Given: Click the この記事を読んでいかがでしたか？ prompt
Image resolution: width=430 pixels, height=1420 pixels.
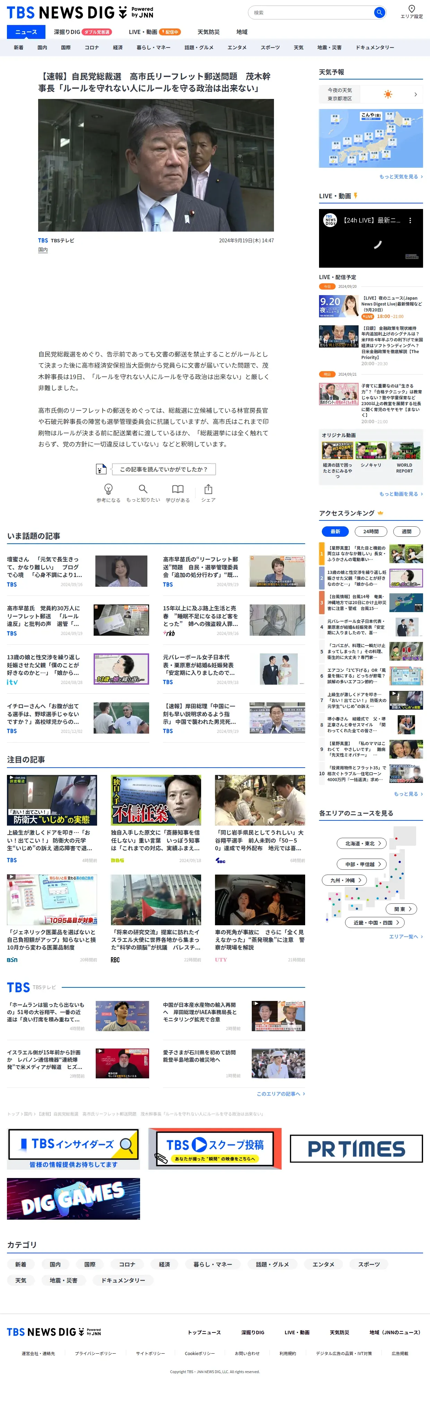Looking at the screenshot, I should click(x=164, y=469).
